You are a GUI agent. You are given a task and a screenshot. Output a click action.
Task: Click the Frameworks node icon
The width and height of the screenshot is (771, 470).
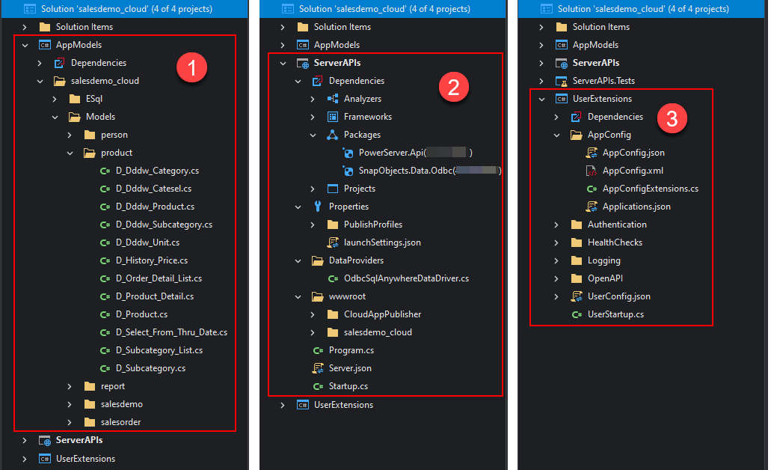click(x=333, y=117)
